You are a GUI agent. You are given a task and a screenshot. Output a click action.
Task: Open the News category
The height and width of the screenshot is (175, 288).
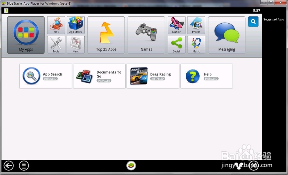pos(76,45)
